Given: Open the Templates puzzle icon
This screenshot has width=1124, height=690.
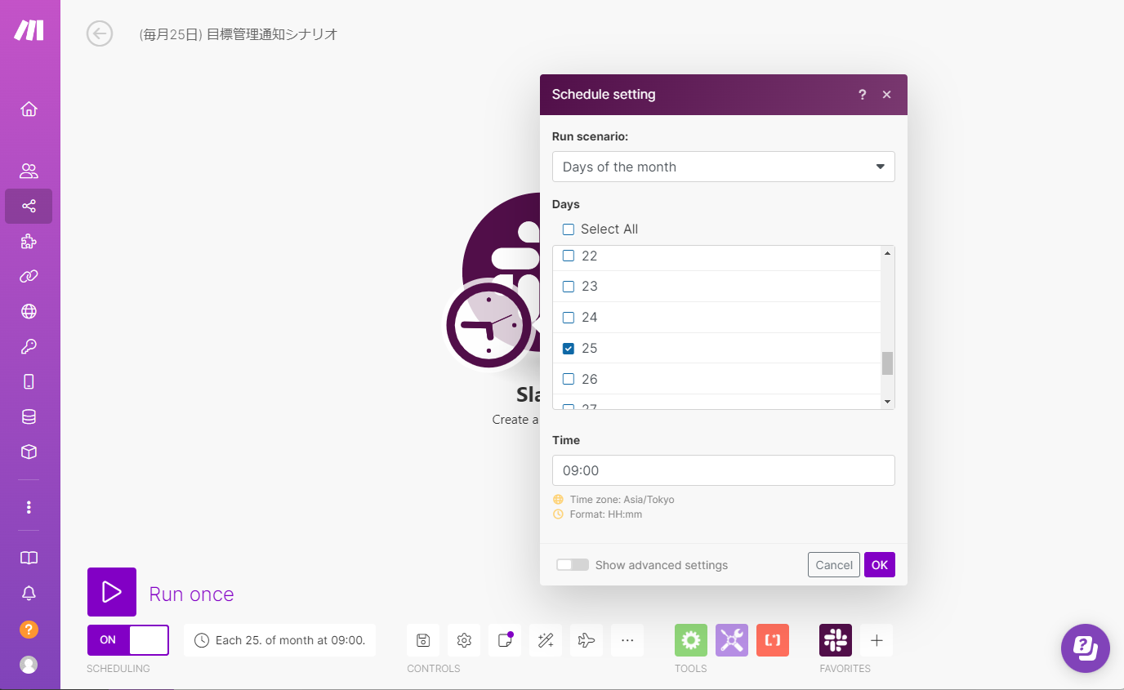Looking at the screenshot, I should click(29, 241).
